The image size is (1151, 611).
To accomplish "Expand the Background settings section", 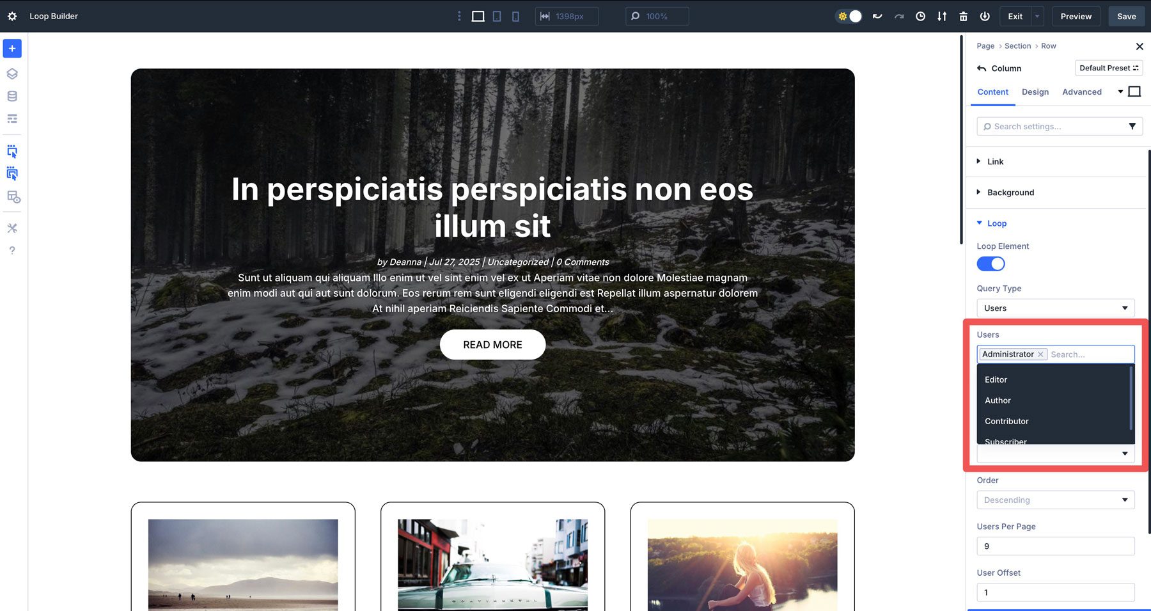I will pos(1010,192).
